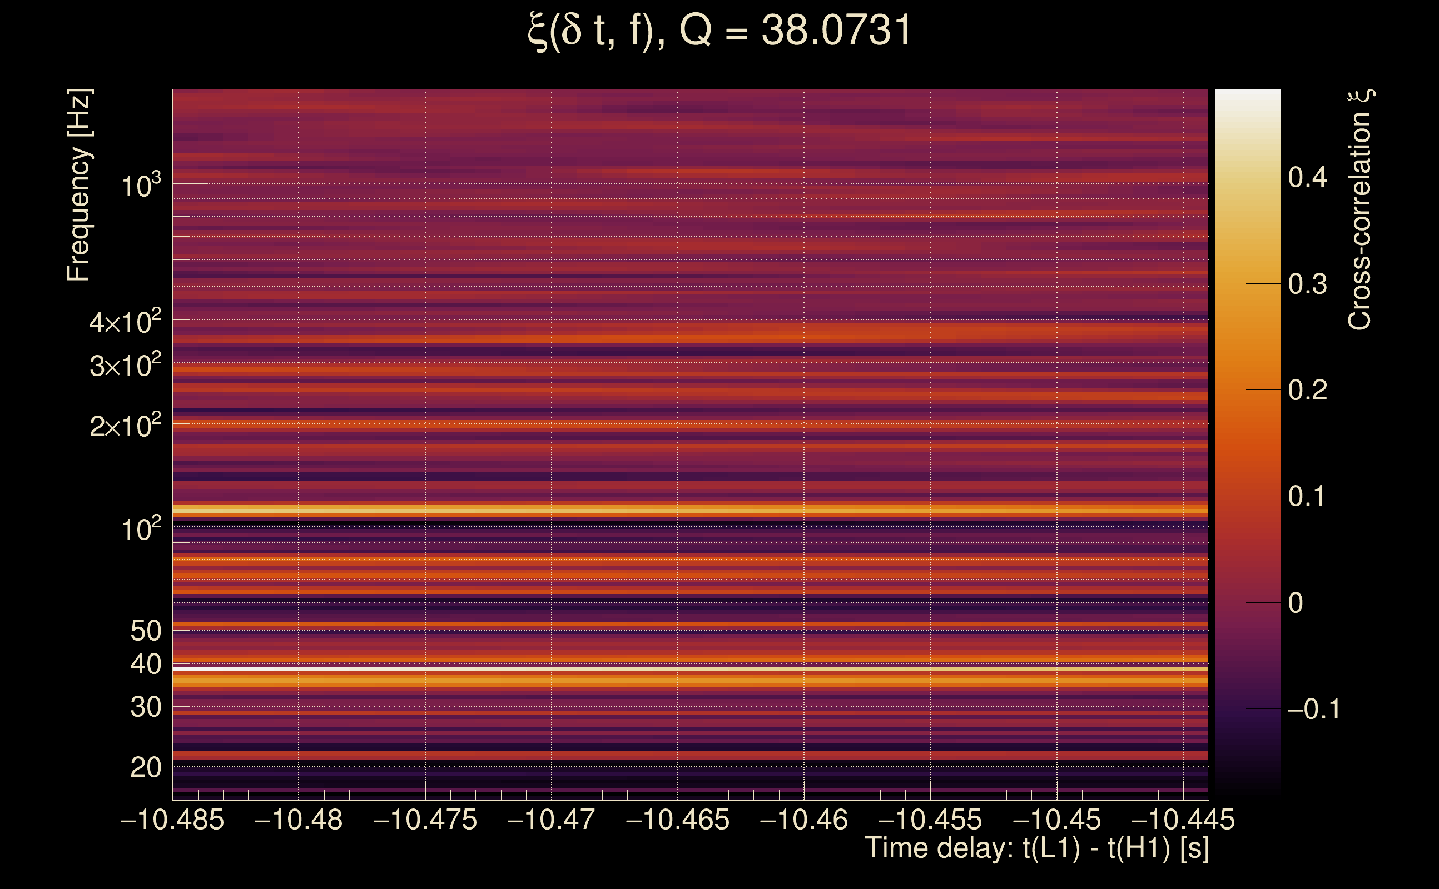Click the −0.1 tick label on the colorbar
The width and height of the screenshot is (1439, 889).
coord(1313,709)
